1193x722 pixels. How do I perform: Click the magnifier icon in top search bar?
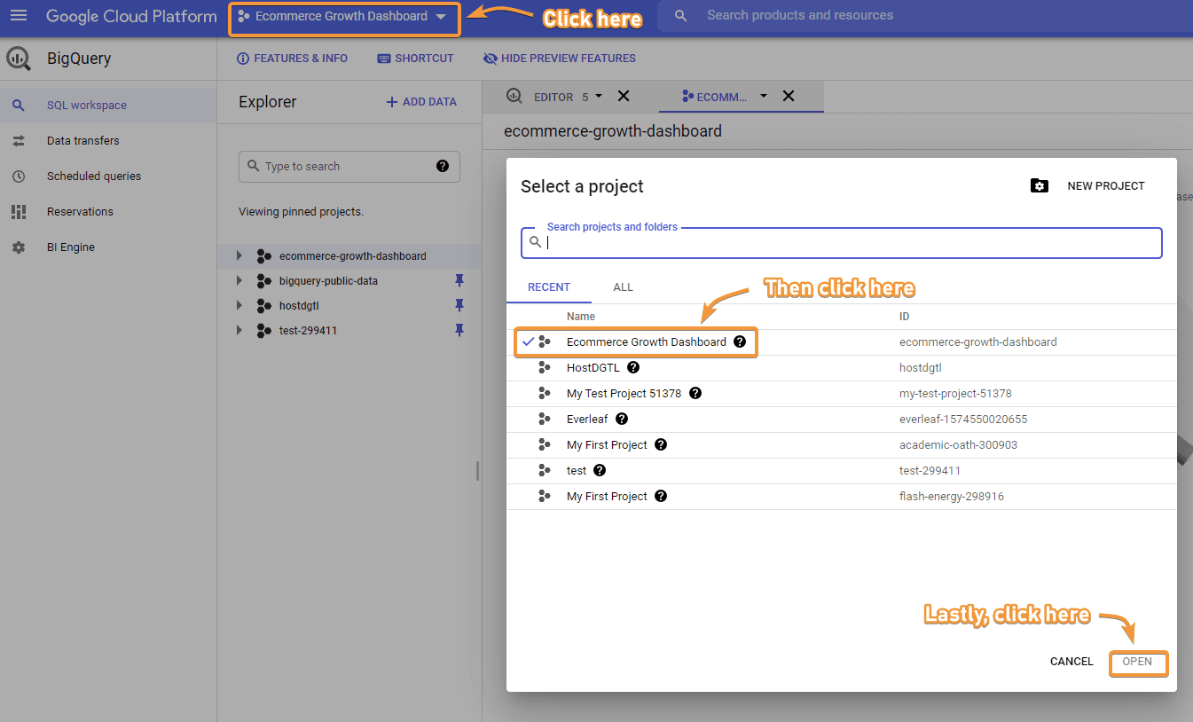pyautogui.click(x=681, y=16)
